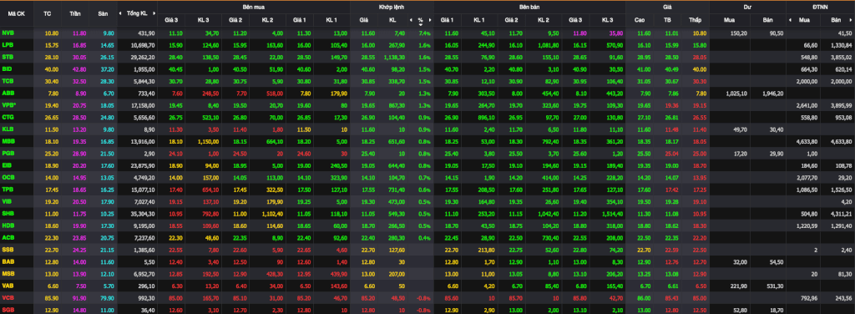
Task: Open stock symbol TCB
Action: tap(8, 81)
